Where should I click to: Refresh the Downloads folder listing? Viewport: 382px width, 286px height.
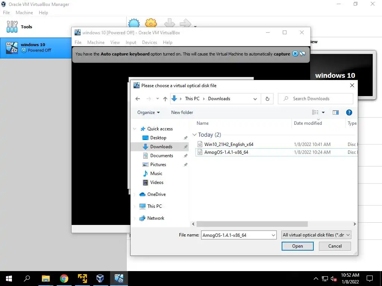point(267,99)
